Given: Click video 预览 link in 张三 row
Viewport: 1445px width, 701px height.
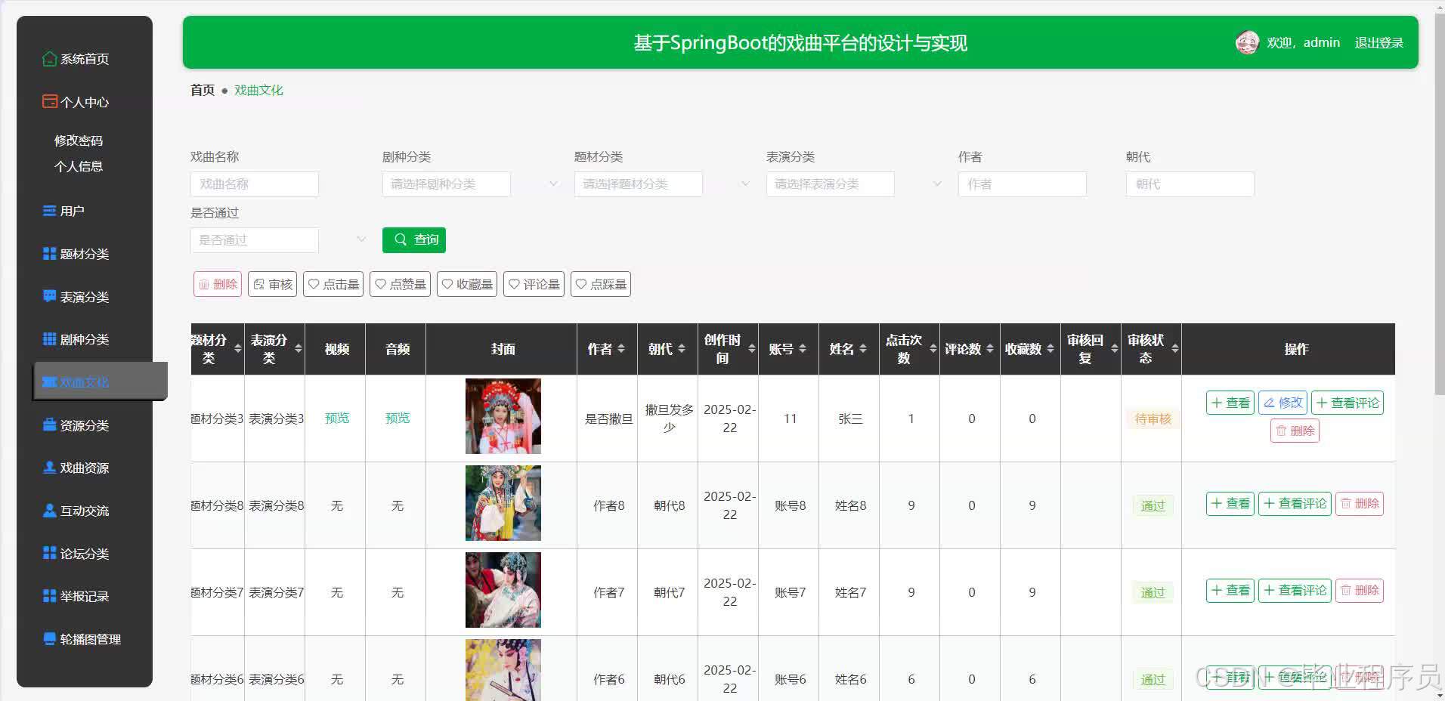Looking at the screenshot, I should [337, 418].
